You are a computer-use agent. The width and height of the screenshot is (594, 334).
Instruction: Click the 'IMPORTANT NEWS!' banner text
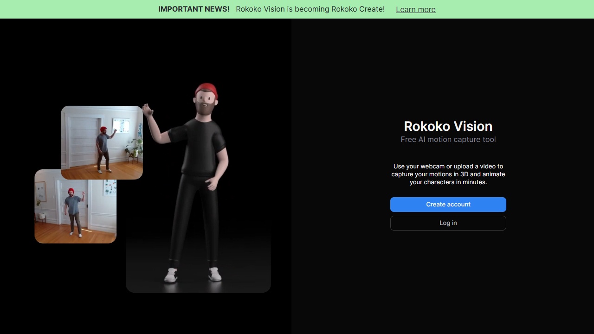pyautogui.click(x=194, y=9)
